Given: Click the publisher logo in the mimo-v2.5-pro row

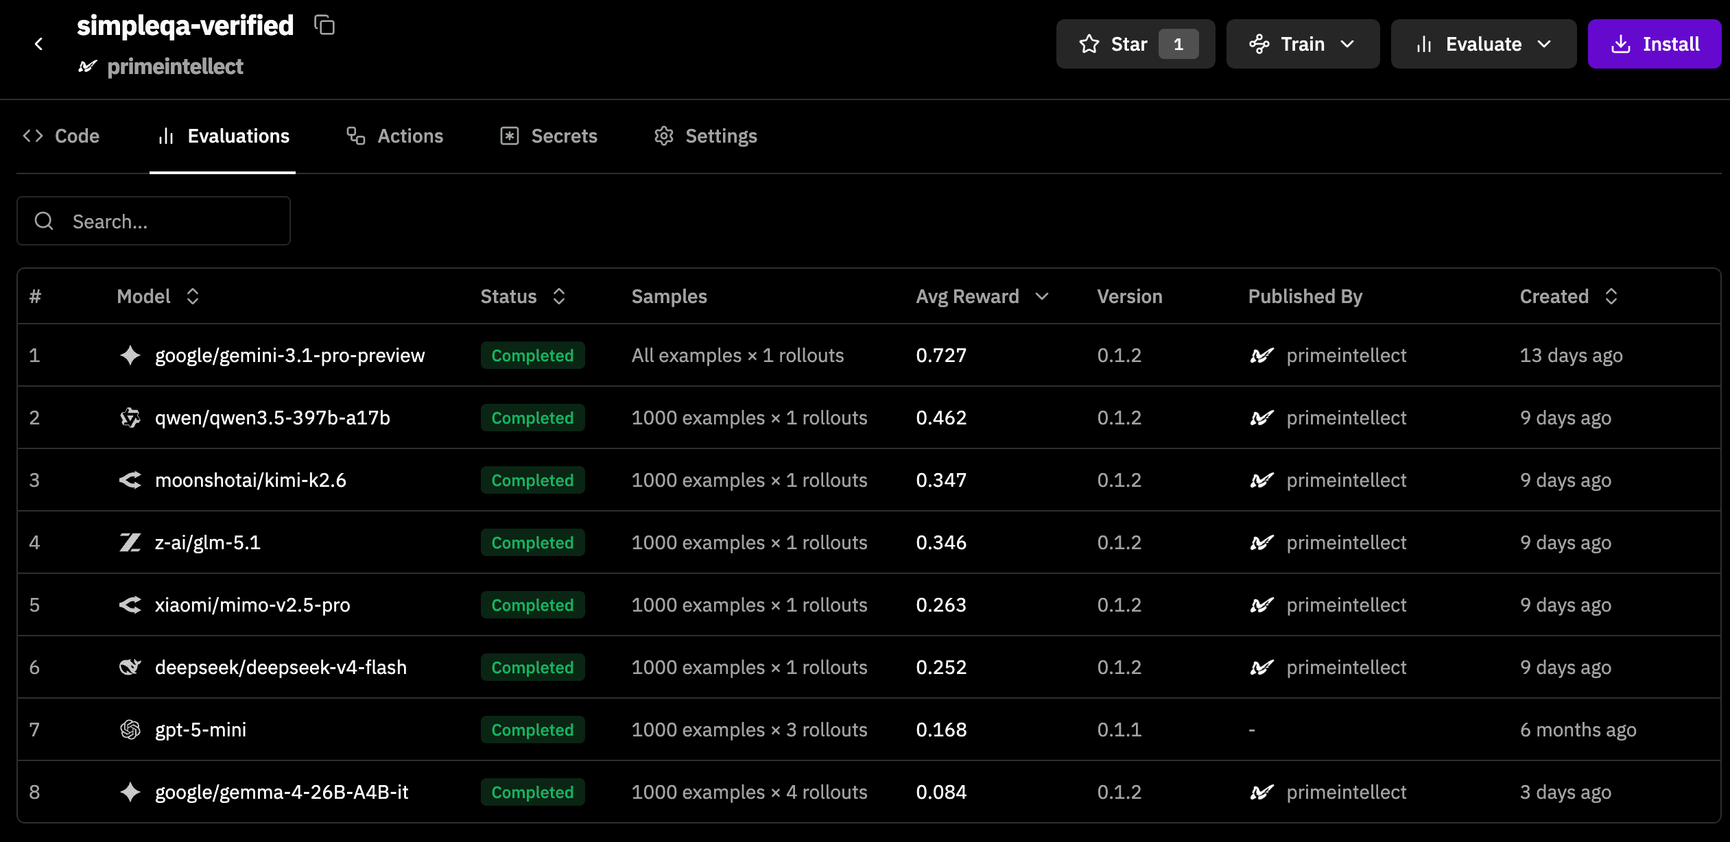Looking at the screenshot, I should pos(1261,605).
